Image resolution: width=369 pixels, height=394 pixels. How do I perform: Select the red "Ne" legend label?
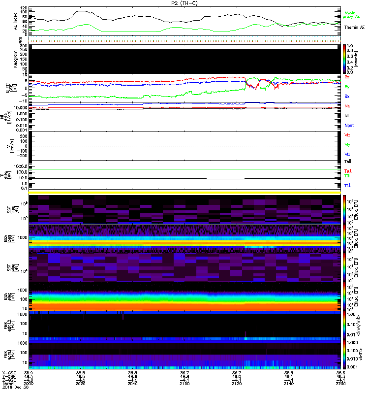click(347, 106)
